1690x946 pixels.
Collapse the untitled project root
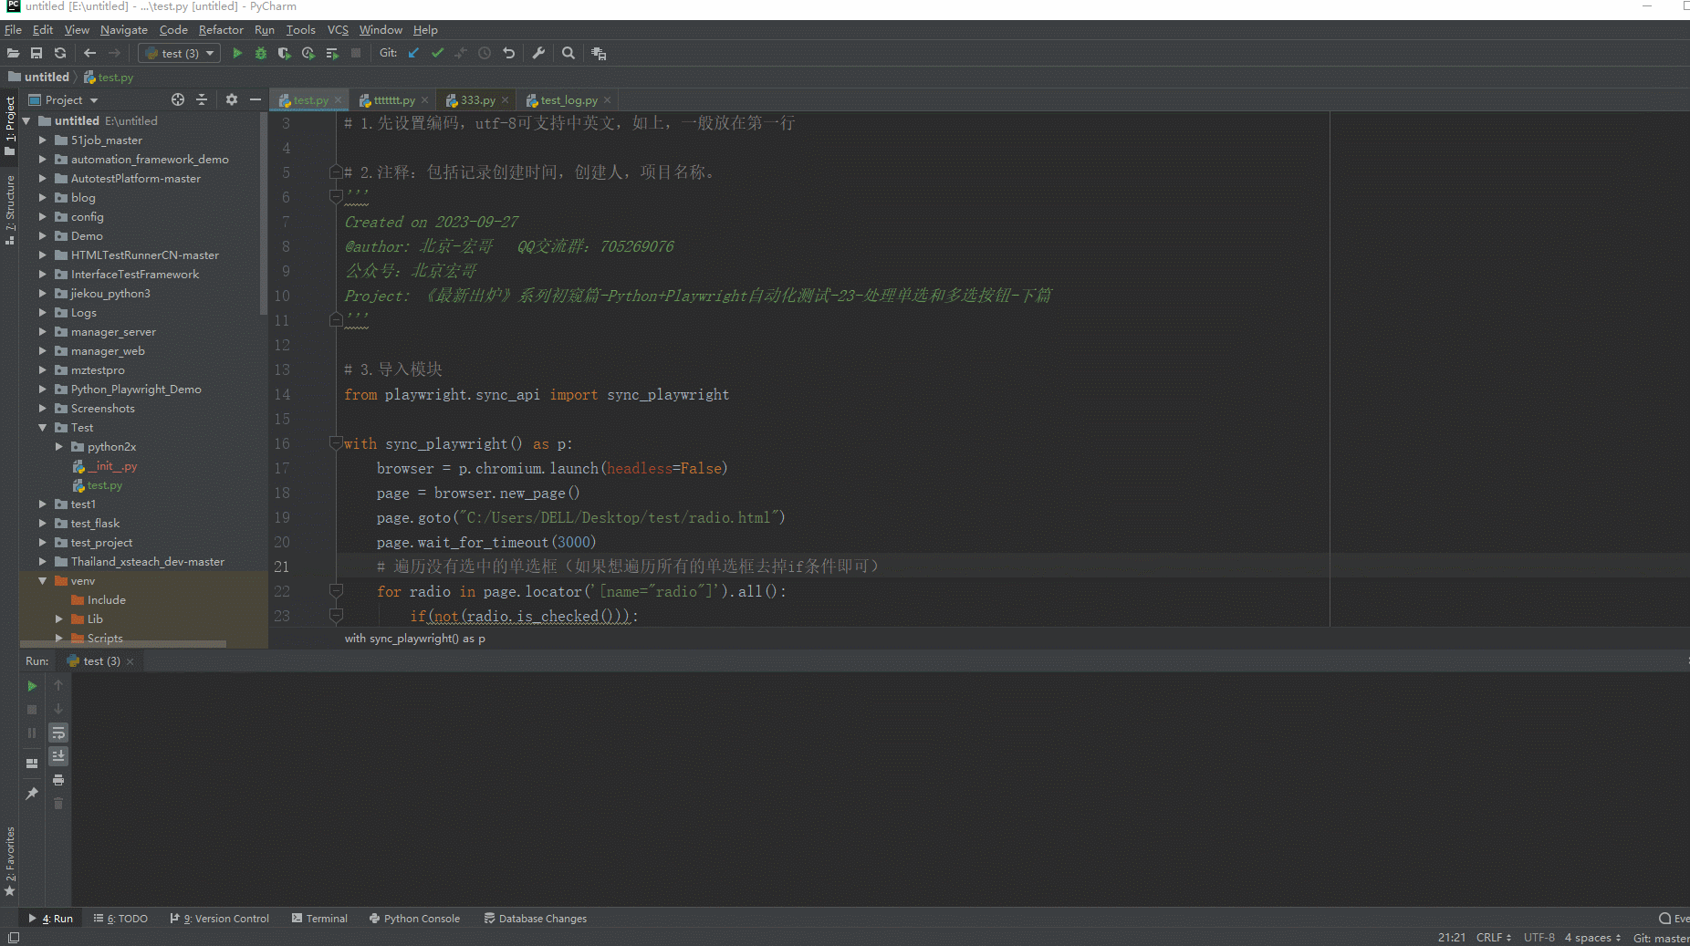[x=26, y=121]
